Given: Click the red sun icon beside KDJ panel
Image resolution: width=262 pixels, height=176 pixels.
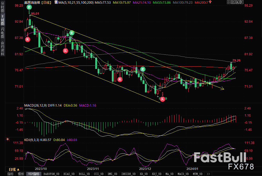Looking at the screenshot, I should click(x=8, y=139).
